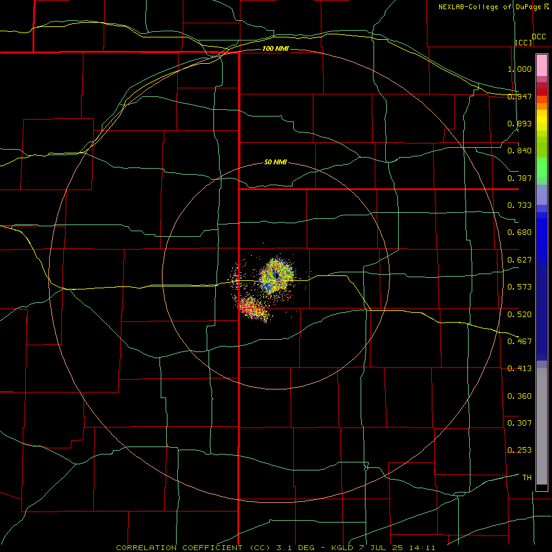Screen dimensions: 552x552
Task: Select the 0.520 legend value
Action: pos(519,314)
